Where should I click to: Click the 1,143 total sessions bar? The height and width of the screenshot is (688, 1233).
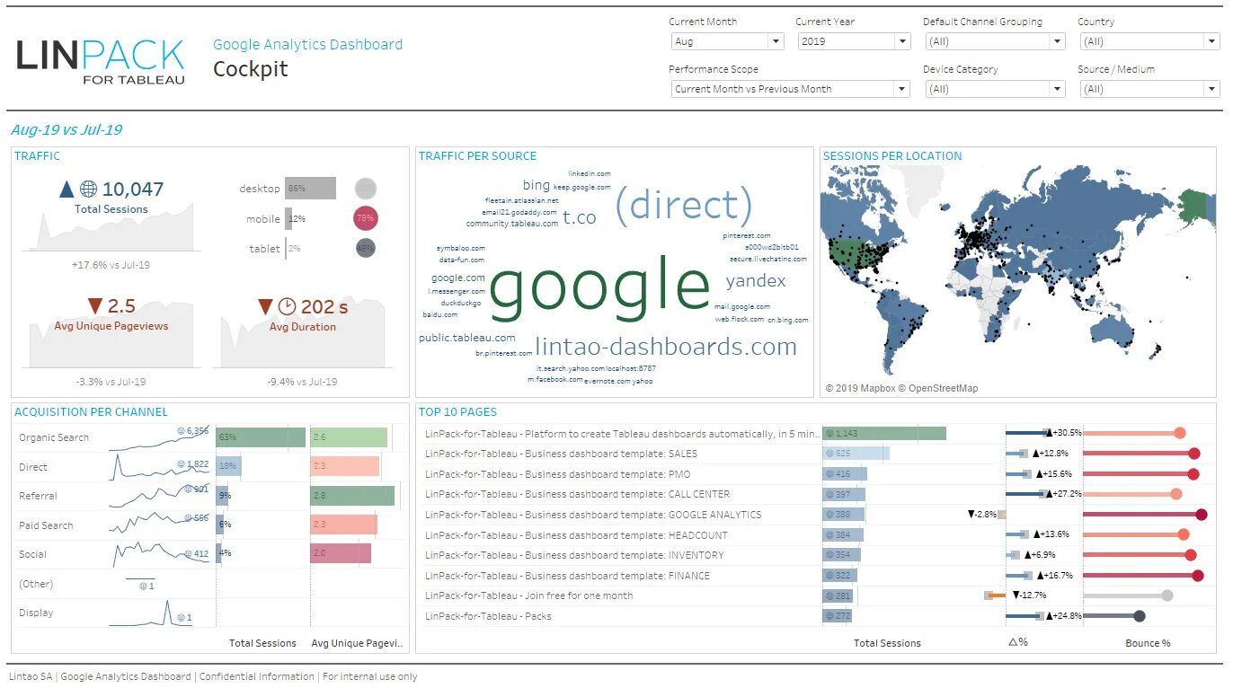[884, 434]
